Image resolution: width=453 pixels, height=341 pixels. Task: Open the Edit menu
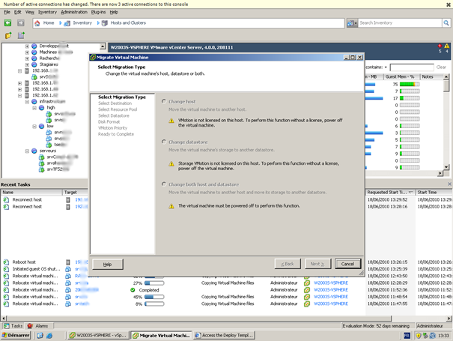[18, 12]
